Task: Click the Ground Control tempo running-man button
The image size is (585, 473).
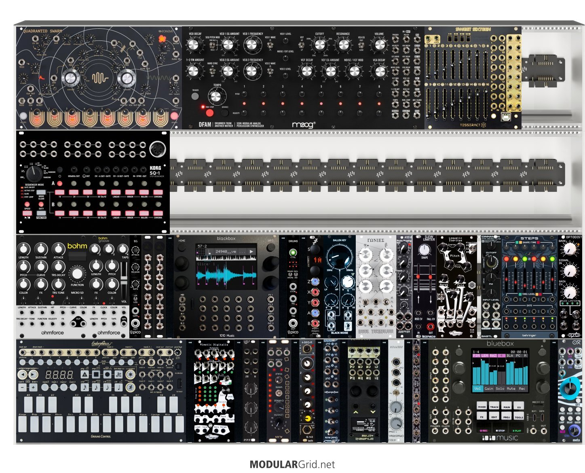Action: click(130, 388)
